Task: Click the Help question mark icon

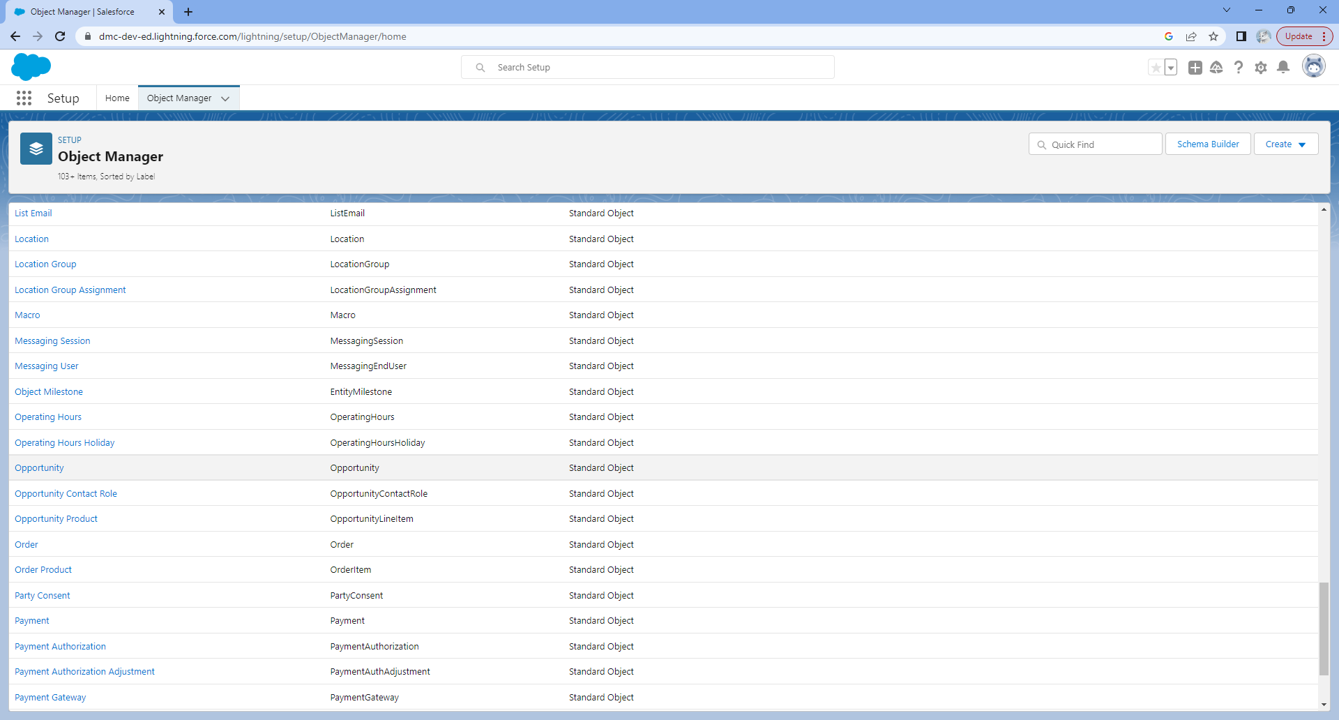Action: coord(1238,68)
